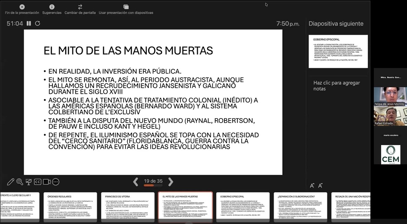Decrease notes font size with smaller A button

point(320,185)
